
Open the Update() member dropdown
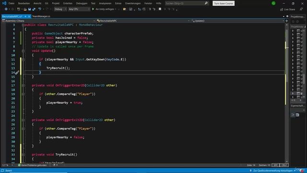(x=238, y=21)
